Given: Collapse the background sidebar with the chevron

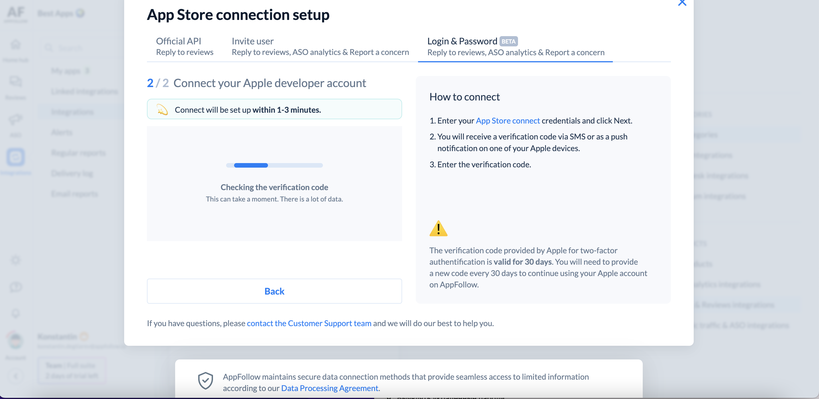Looking at the screenshot, I should pos(16,376).
